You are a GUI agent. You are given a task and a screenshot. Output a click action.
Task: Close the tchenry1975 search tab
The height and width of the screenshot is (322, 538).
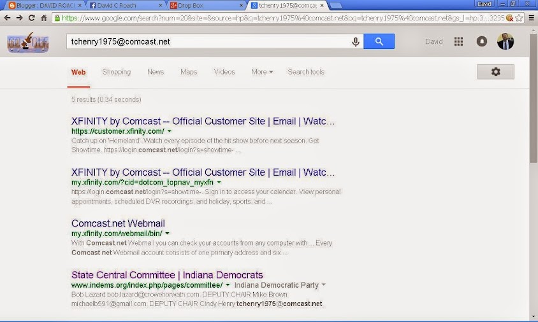pyautogui.click(x=322, y=6)
